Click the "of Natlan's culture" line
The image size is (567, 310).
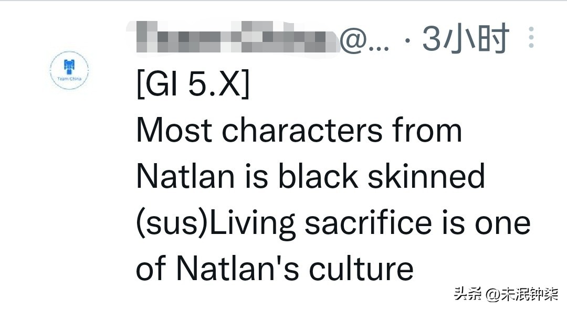click(275, 268)
